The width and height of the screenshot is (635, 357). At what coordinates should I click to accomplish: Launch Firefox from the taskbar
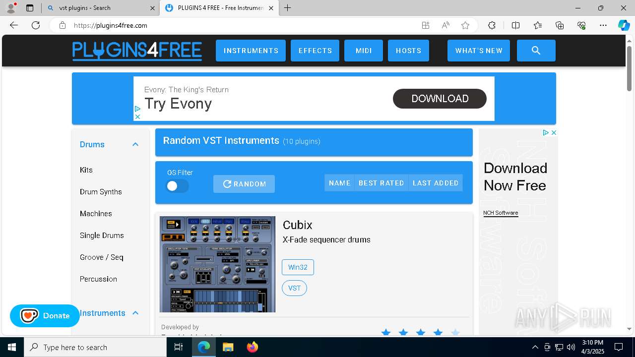click(253, 347)
